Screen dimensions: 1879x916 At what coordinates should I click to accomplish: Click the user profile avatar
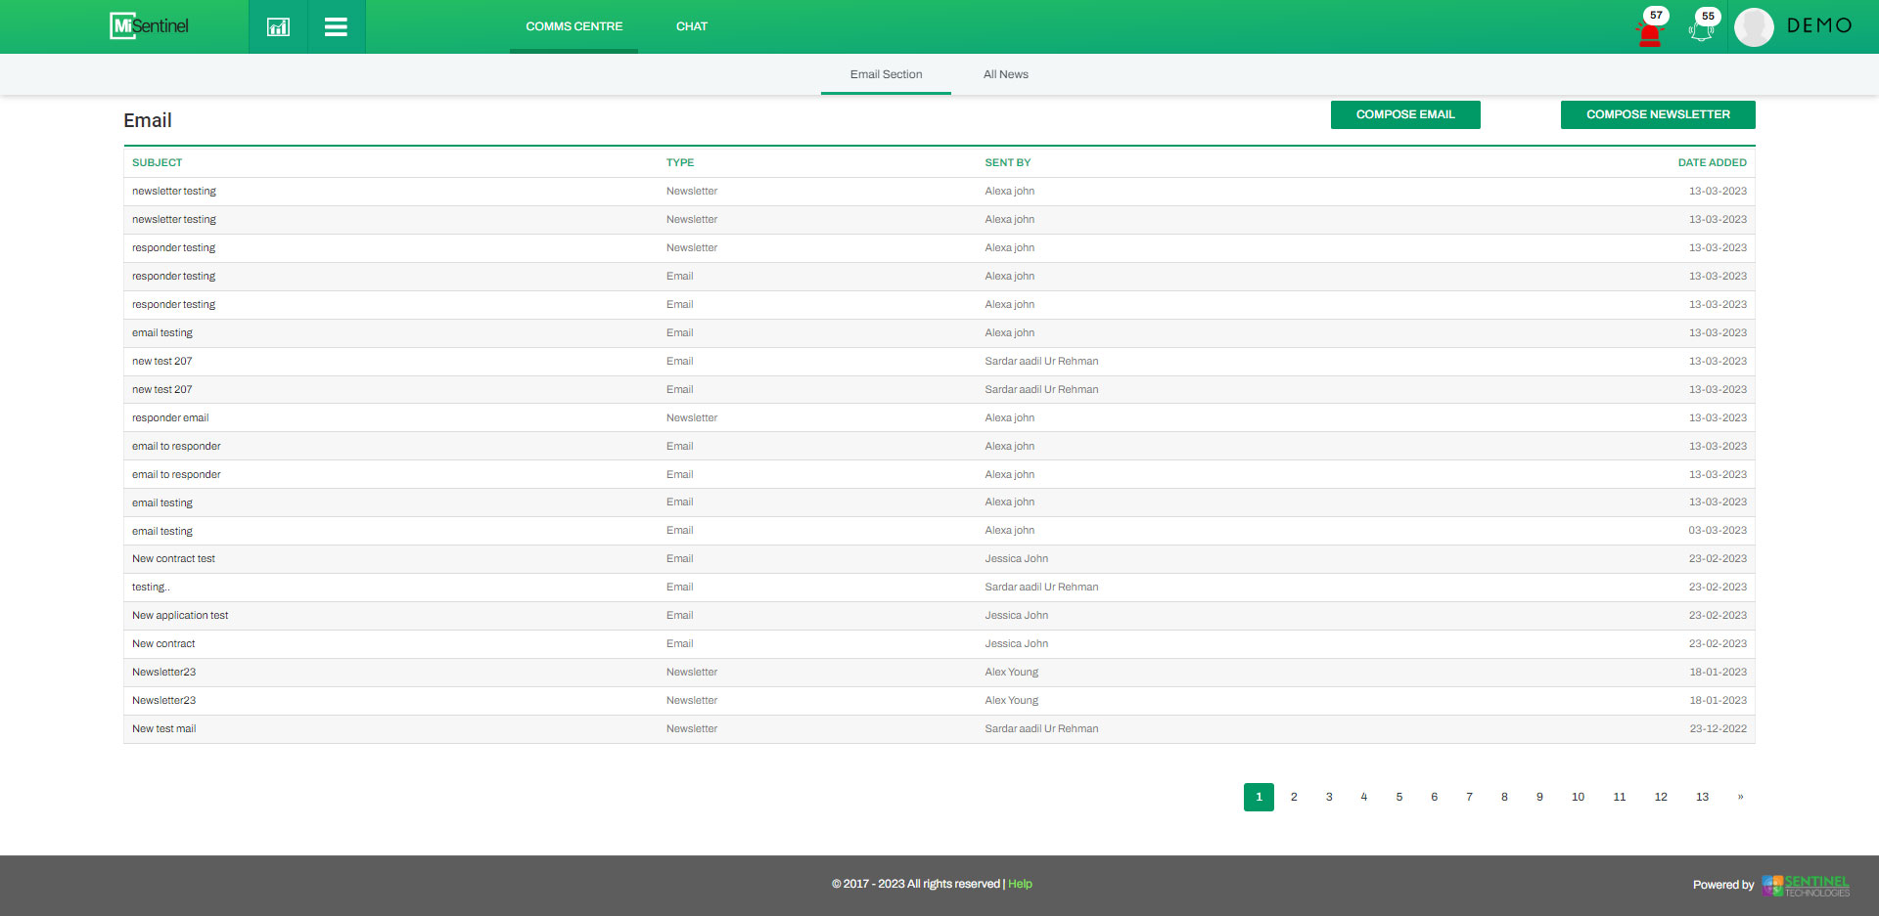1754,27
